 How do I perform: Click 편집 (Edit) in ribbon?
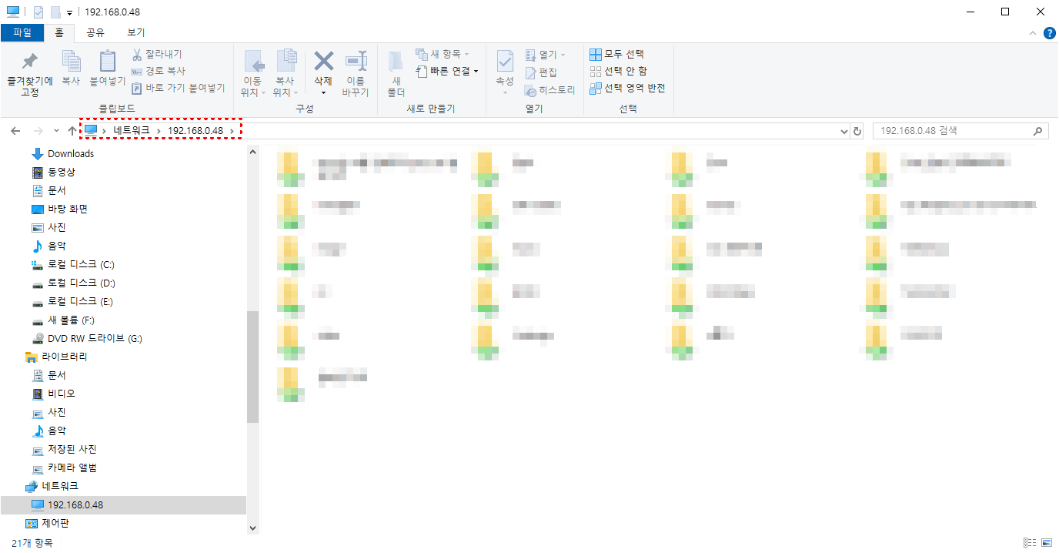coord(541,72)
